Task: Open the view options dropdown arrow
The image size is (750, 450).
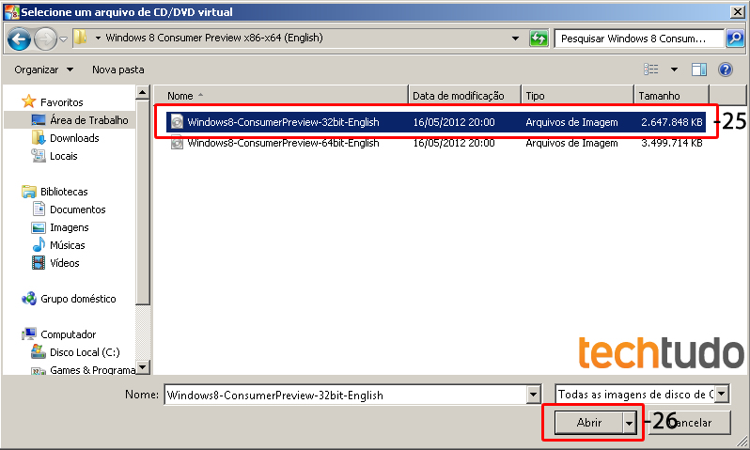Action: pos(674,70)
